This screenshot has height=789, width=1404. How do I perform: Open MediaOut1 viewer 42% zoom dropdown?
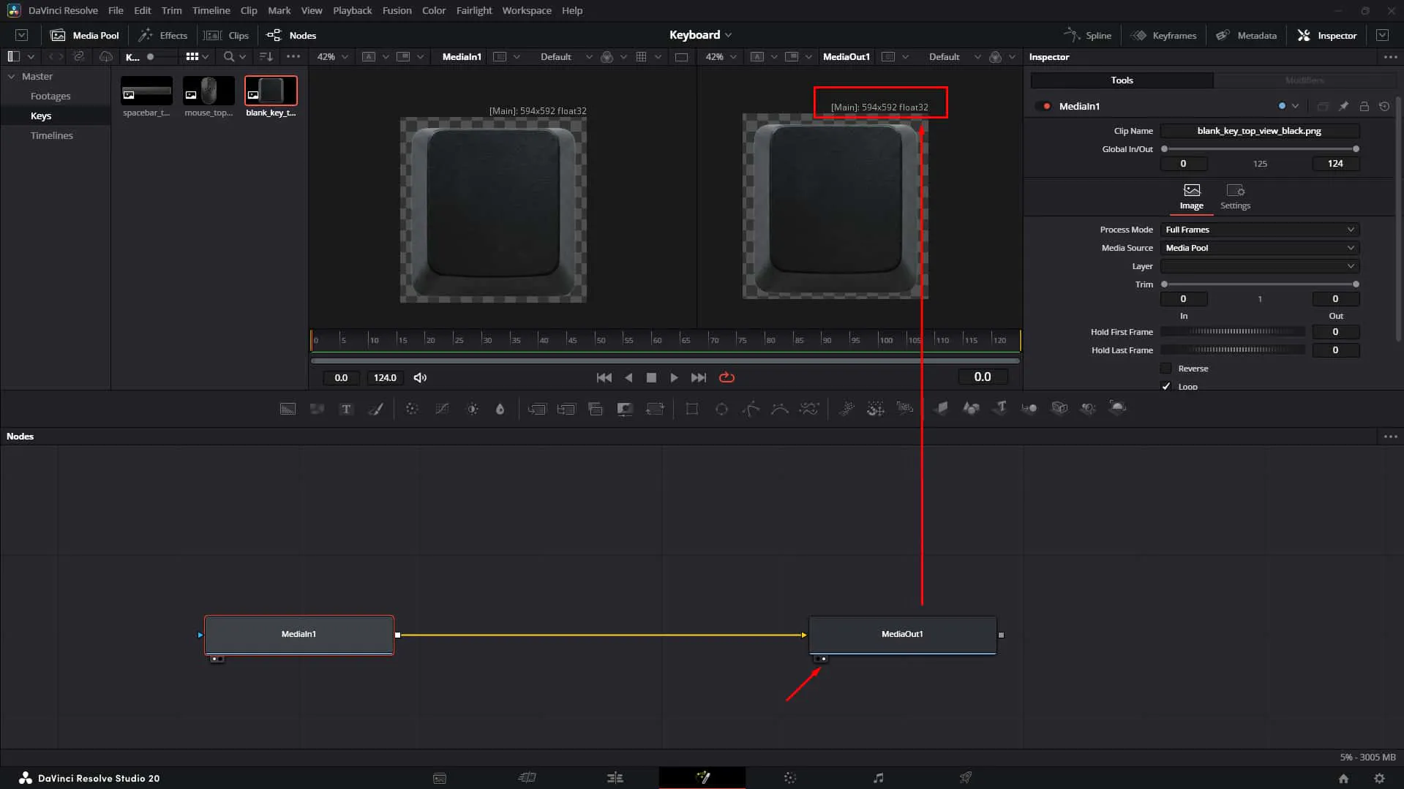click(x=721, y=56)
